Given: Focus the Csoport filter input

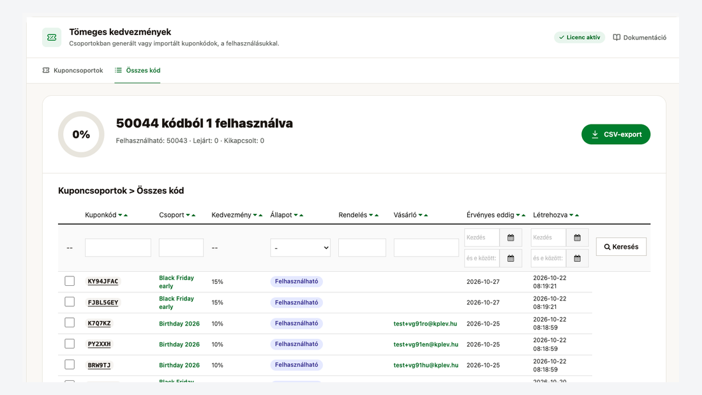Looking at the screenshot, I should coord(181,248).
